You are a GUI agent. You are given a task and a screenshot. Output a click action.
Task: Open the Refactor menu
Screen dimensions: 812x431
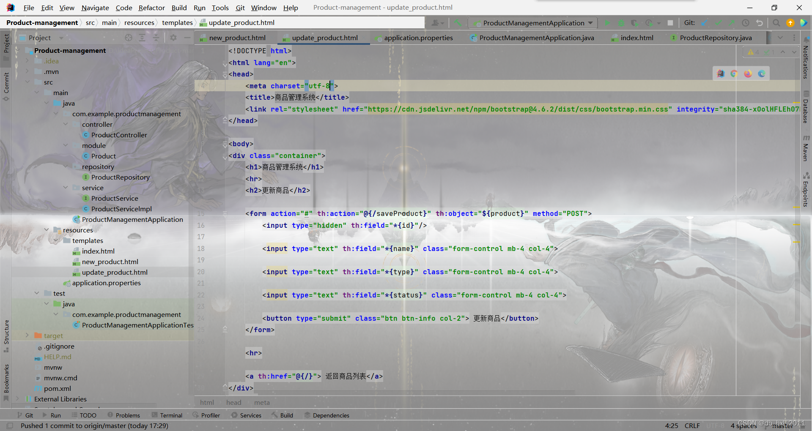click(151, 8)
